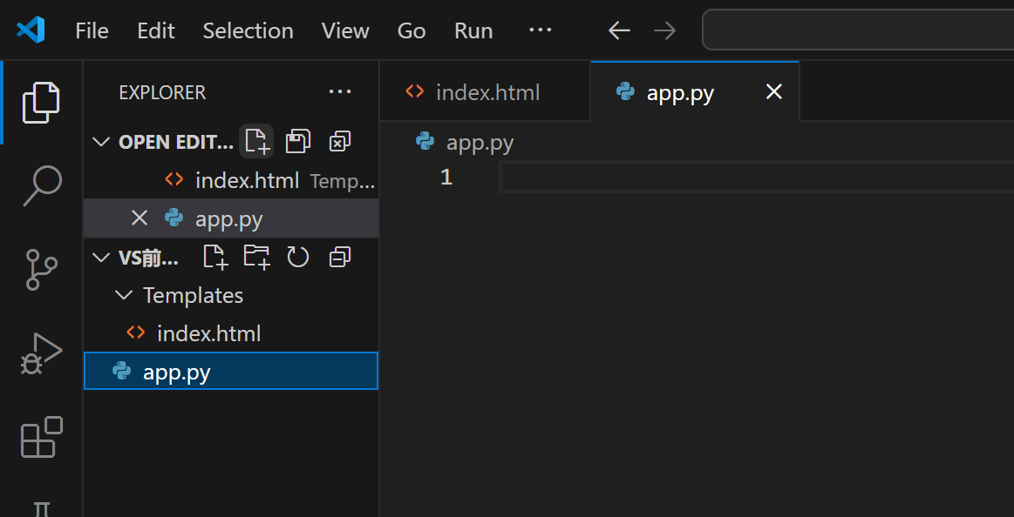The height and width of the screenshot is (517, 1014).
Task: Select app.py in Open Editors list
Action: 231,218
